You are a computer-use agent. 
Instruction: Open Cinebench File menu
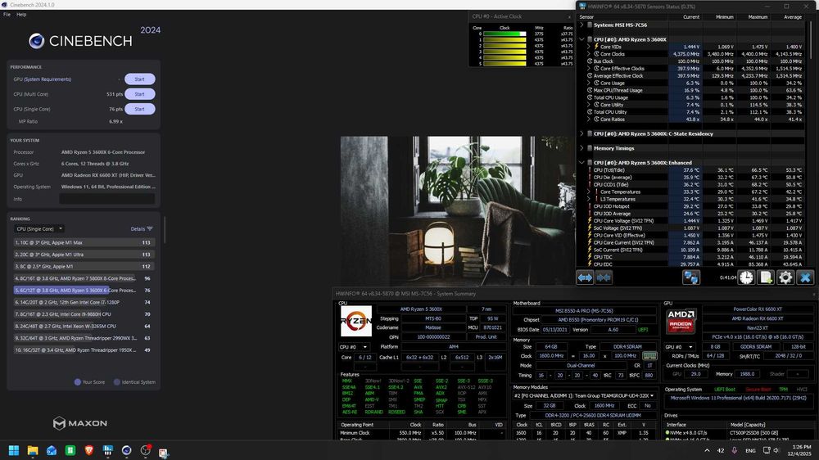coord(7,15)
